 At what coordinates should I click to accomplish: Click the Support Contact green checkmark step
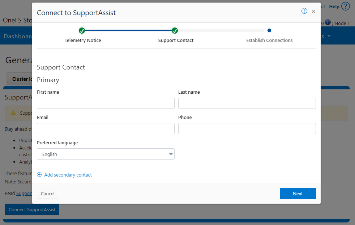[x=175, y=31]
